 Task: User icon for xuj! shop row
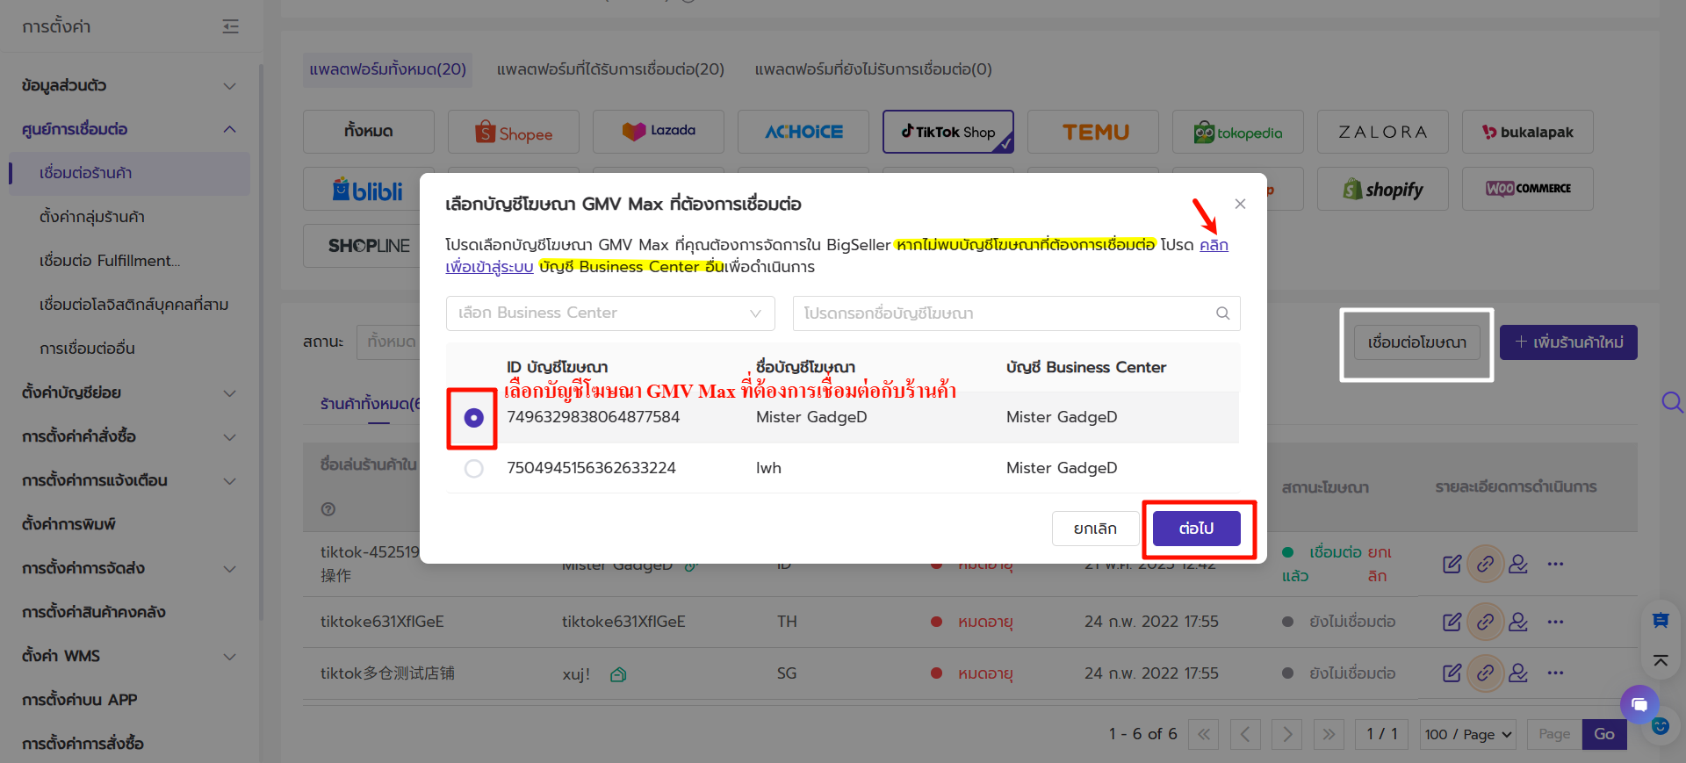coord(1518,673)
